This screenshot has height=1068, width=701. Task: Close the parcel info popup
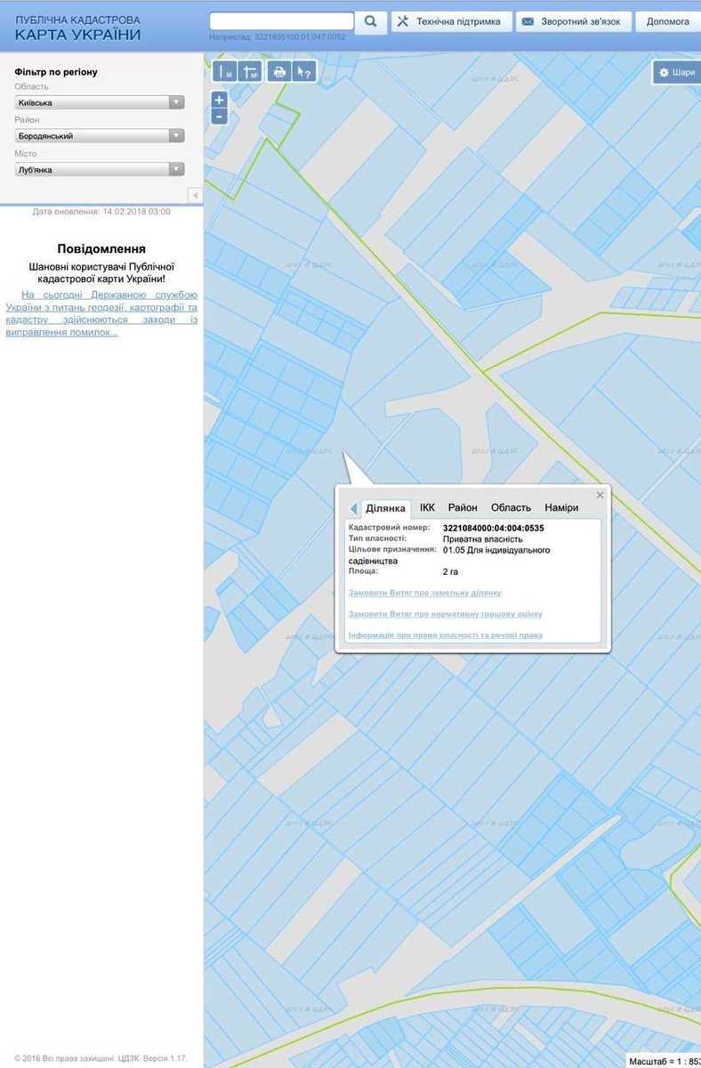600,495
